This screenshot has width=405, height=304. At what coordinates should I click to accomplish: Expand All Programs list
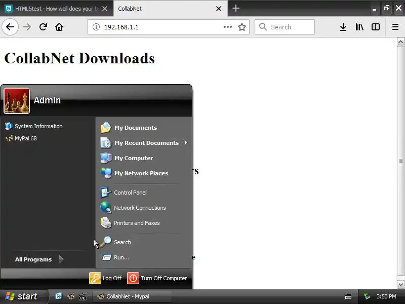pyautogui.click(x=39, y=259)
